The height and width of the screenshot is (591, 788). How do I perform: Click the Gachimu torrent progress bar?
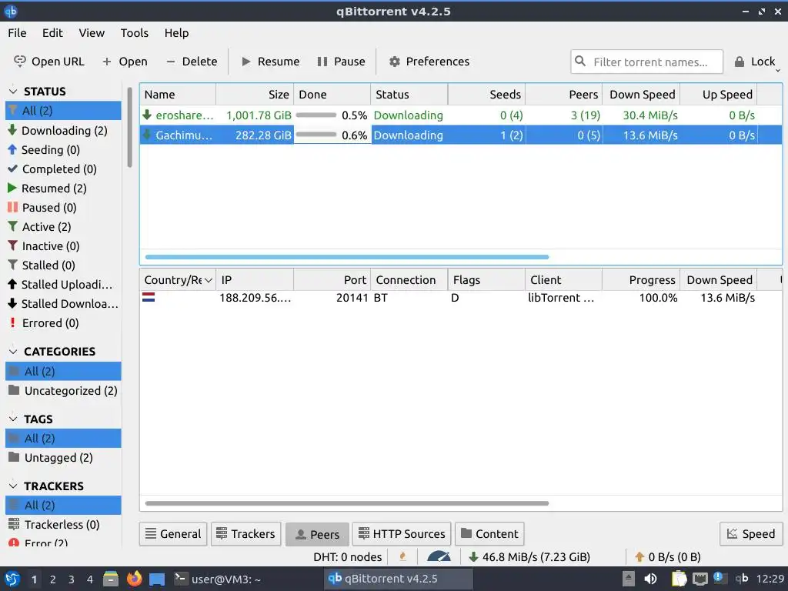coord(316,135)
